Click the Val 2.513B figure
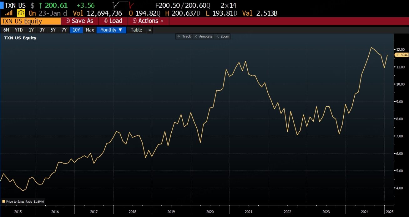Screen dimensions: 409x217 (x=260, y=13)
